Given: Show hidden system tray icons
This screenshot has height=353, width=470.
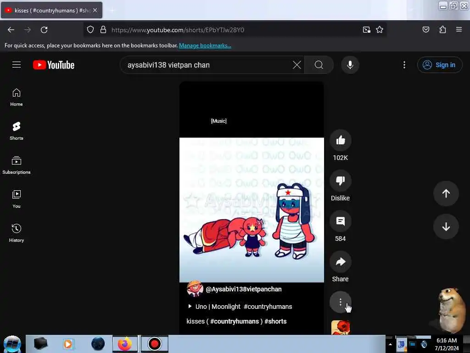Looking at the screenshot, I should tap(390, 344).
